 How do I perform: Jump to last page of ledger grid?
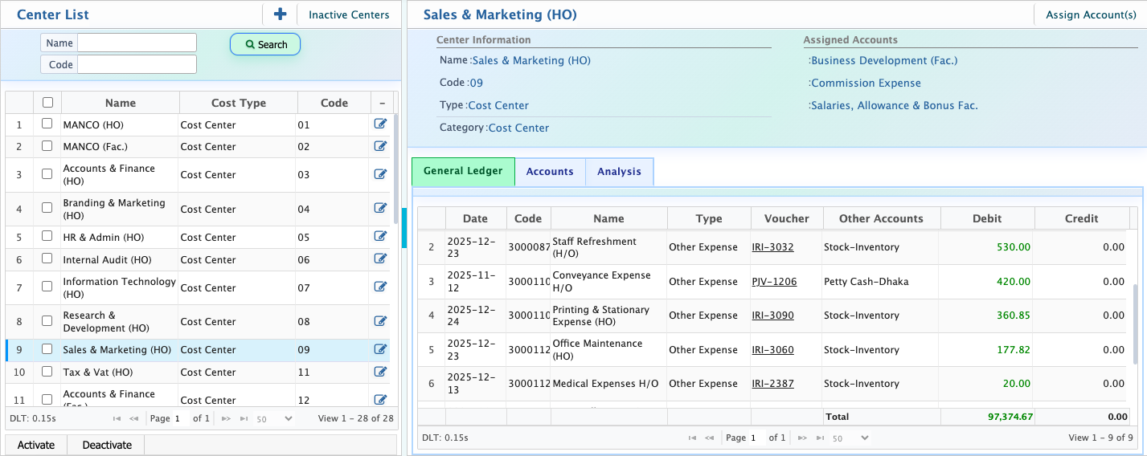[819, 438]
